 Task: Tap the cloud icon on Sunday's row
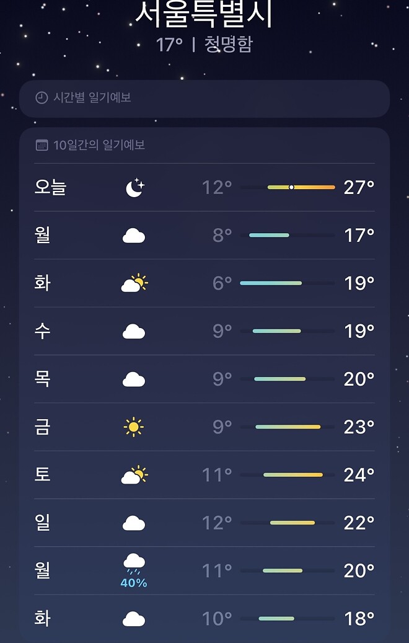(134, 522)
